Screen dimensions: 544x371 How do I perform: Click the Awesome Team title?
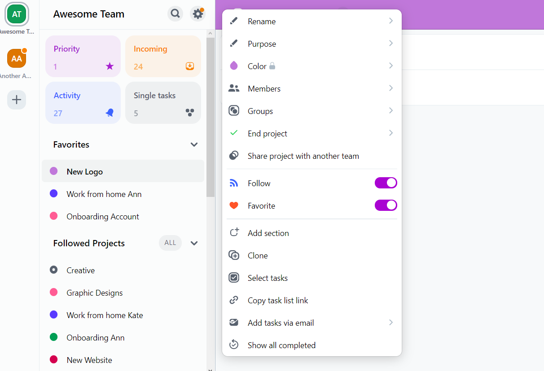click(x=89, y=14)
